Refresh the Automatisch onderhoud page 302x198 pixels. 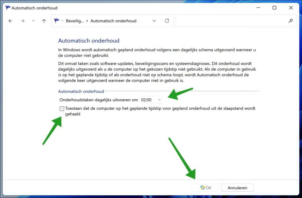(167, 21)
